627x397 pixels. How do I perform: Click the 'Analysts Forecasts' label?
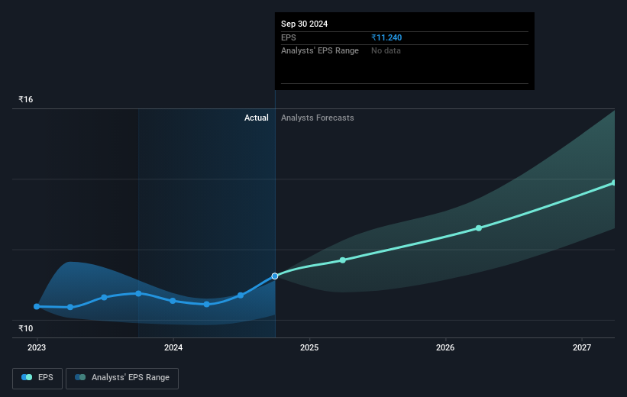pos(317,118)
